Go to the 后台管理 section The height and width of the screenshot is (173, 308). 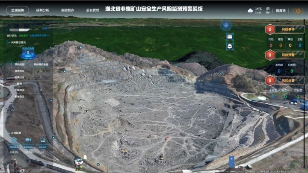92,10
